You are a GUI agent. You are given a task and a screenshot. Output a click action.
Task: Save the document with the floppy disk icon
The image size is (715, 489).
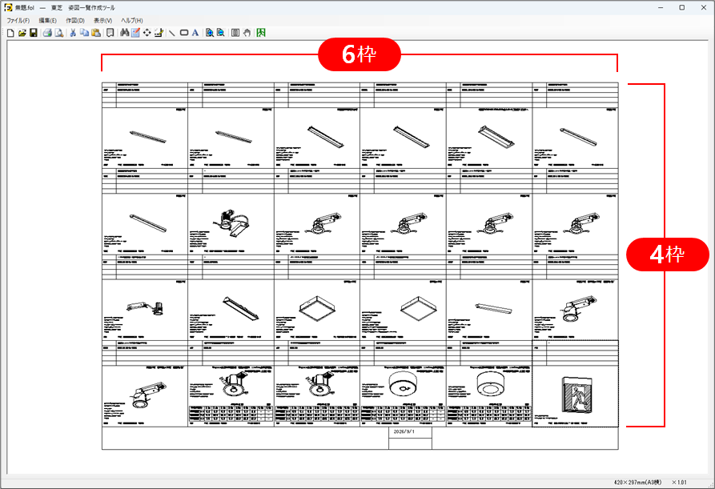[34, 33]
